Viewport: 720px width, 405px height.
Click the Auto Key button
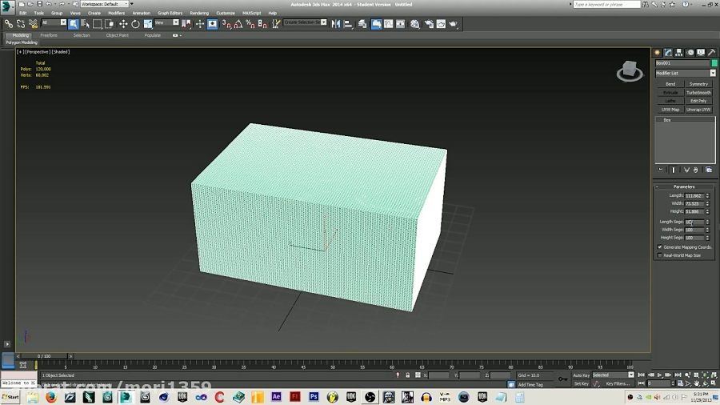click(581, 375)
